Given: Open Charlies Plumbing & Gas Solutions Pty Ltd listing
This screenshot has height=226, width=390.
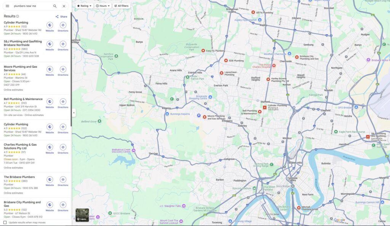Looking at the screenshot, I should click(20, 146).
